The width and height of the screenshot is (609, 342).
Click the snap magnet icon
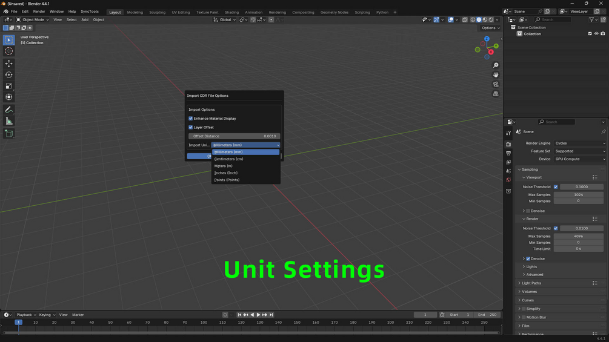[x=253, y=20]
